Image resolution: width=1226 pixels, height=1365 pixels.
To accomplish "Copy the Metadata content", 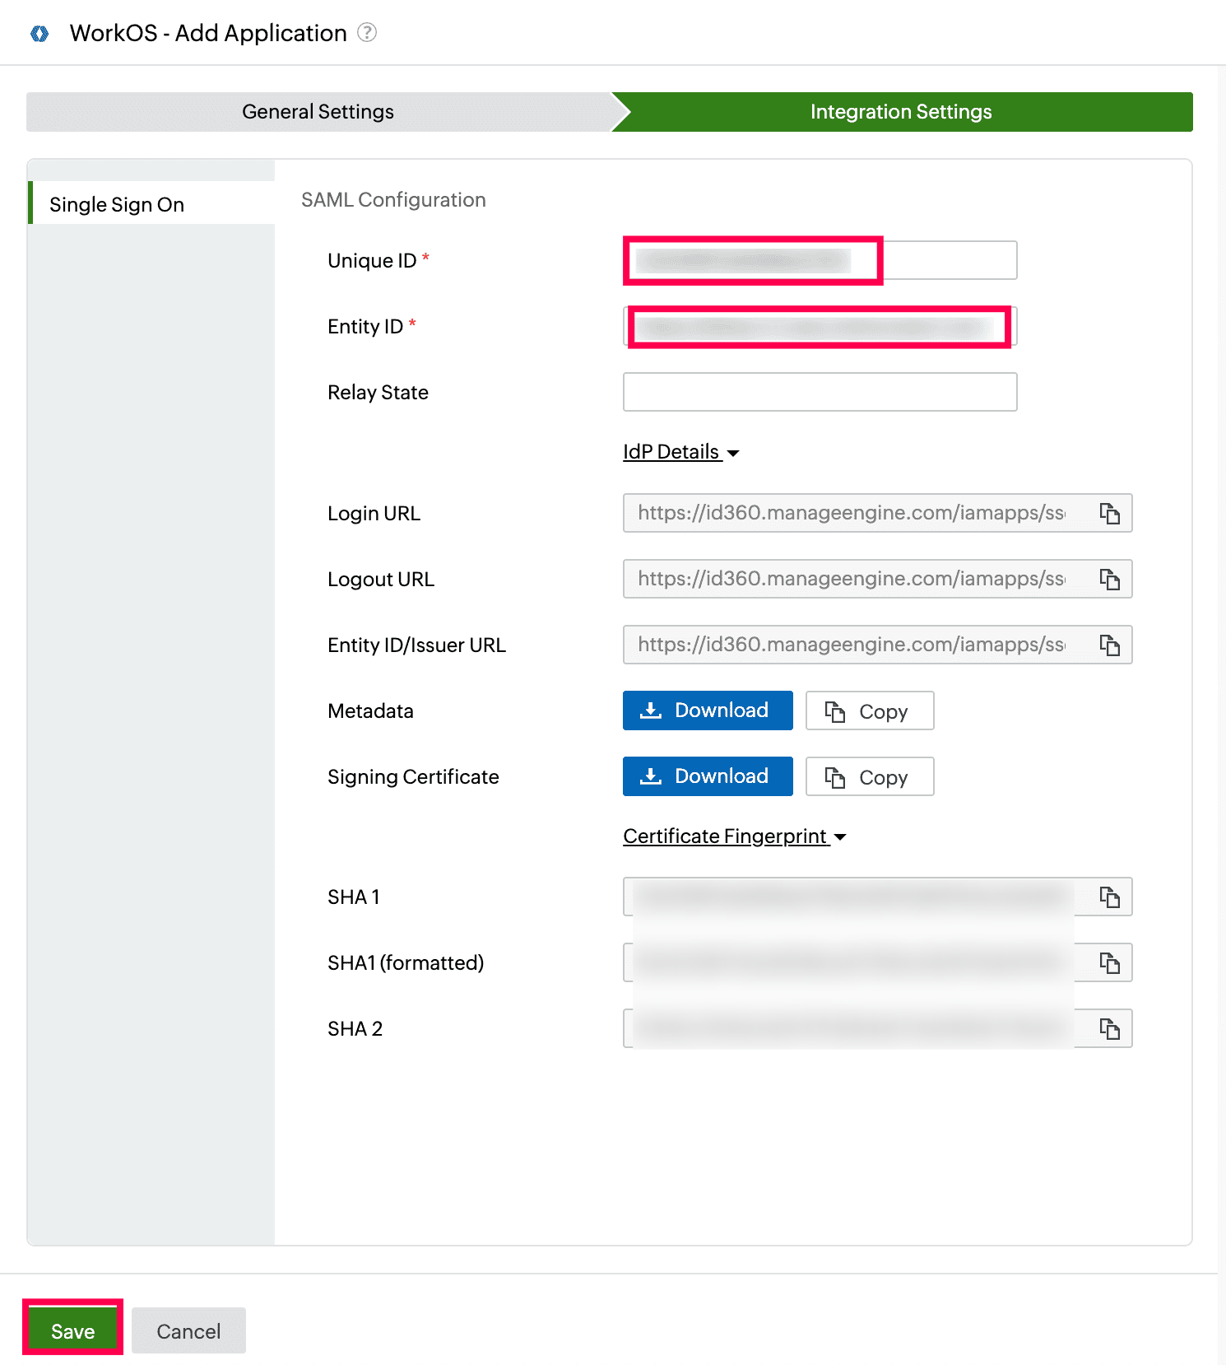I will click(x=870, y=710).
